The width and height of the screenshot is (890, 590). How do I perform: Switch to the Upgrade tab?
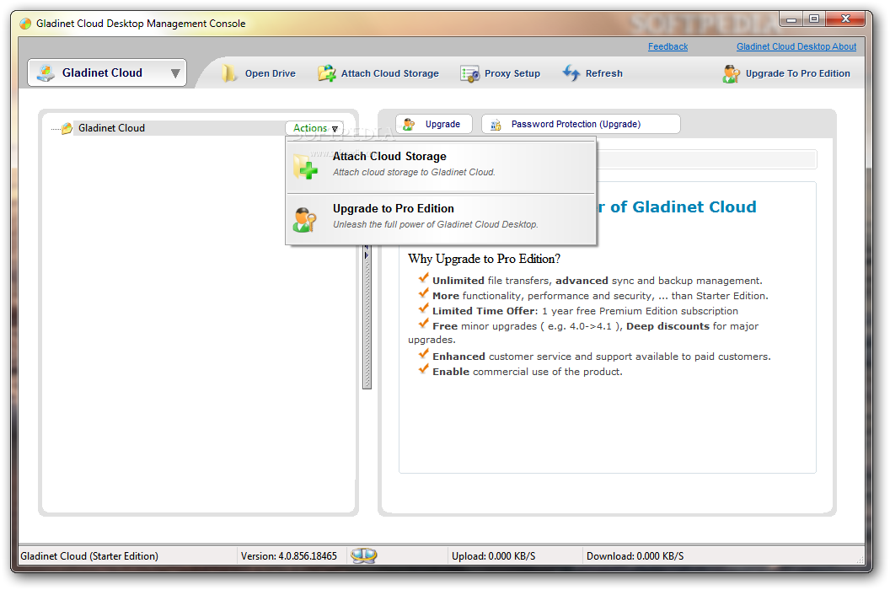point(434,124)
